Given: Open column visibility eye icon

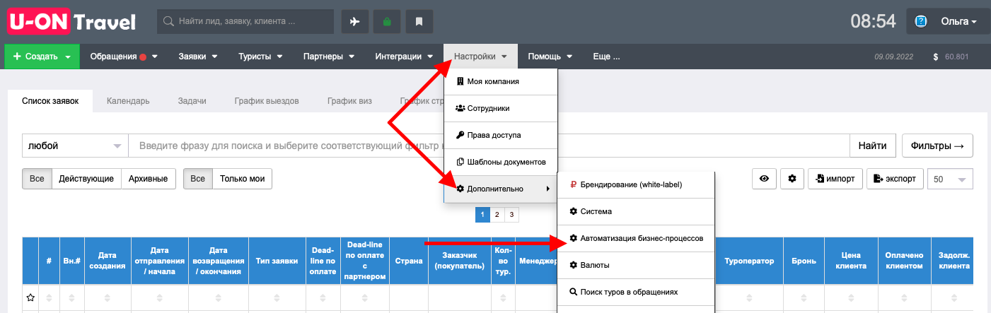Looking at the screenshot, I should [x=764, y=179].
